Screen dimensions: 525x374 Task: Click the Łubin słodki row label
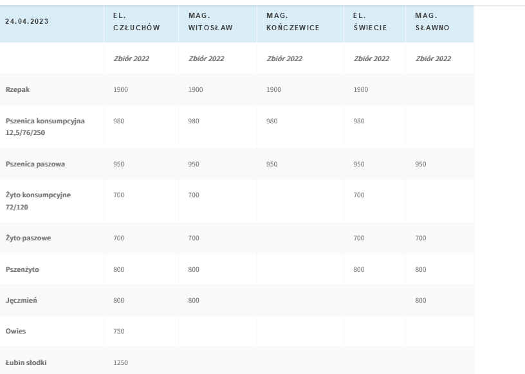(26, 362)
